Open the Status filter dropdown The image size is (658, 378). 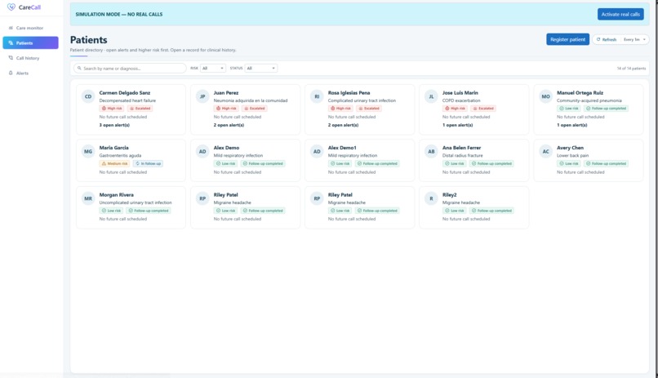point(260,68)
